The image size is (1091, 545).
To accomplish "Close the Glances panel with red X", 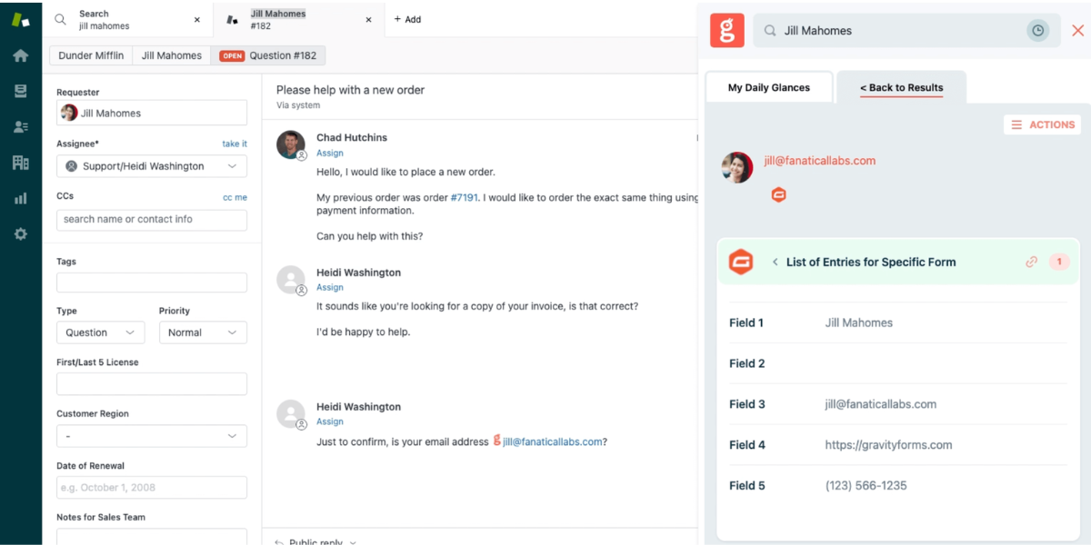I will 1077,30.
